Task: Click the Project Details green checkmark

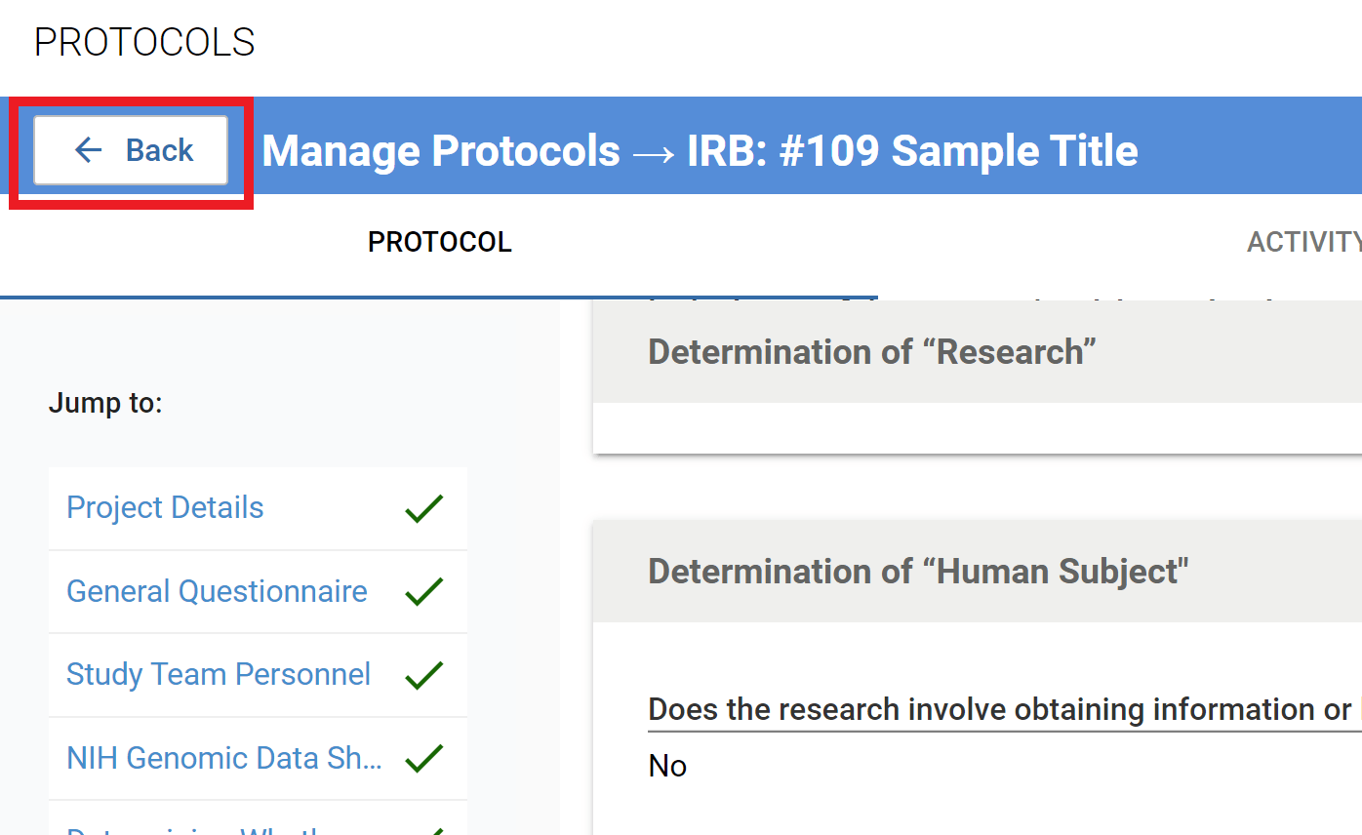Action: [423, 508]
